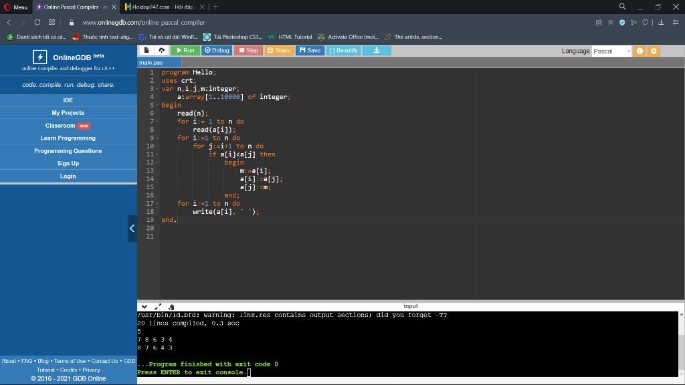Image resolution: width=685 pixels, height=385 pixels.
Task: Click the OnlineGDB lightning logo
Action: 39,57
